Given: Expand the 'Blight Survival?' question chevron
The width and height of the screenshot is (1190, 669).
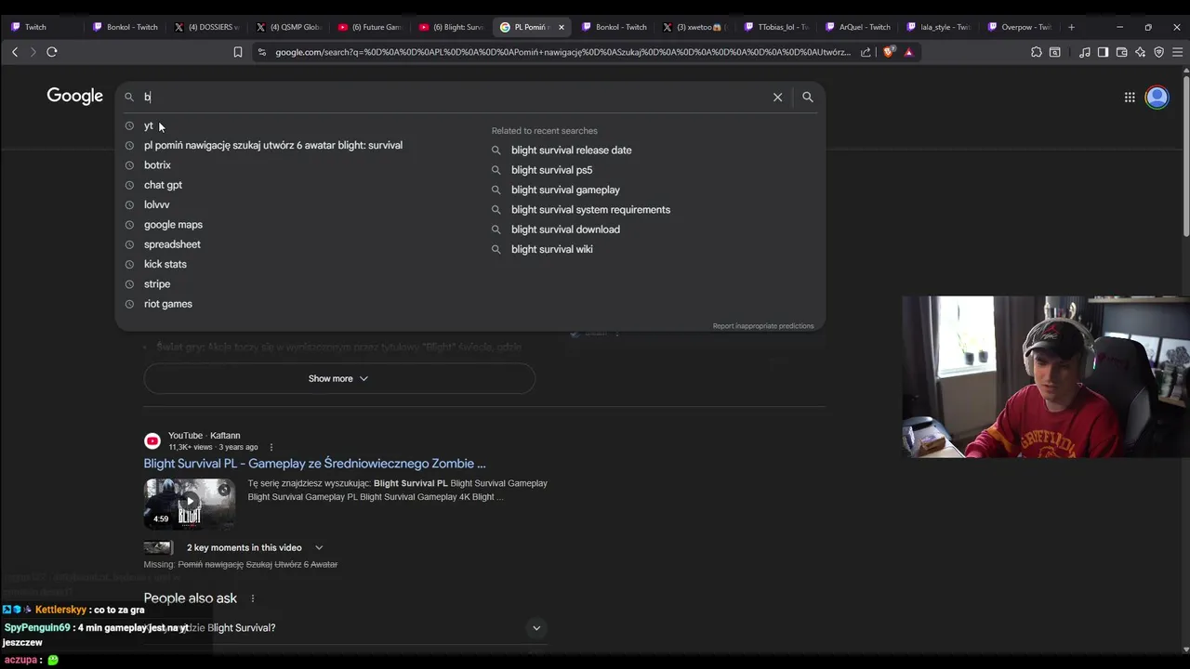Looking at the screenshot, I should (x=536, y=628).
